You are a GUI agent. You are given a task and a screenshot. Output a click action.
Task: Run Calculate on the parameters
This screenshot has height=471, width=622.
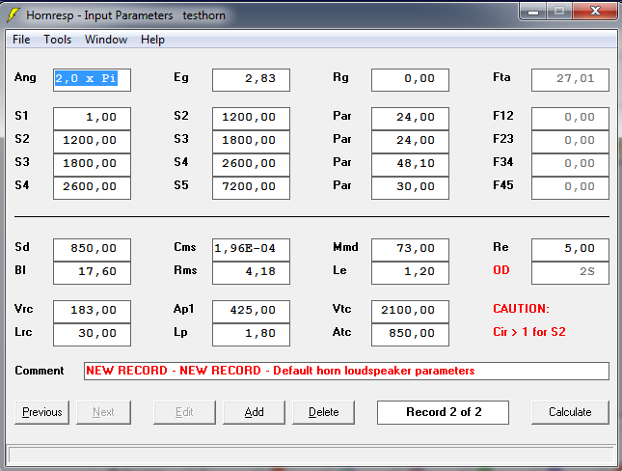[570, 412]
